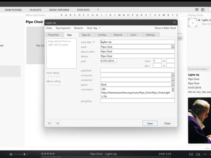Click the speaker icon beside Lights Up in Playing Tracks
211x158 pixels.
[199, 20]
